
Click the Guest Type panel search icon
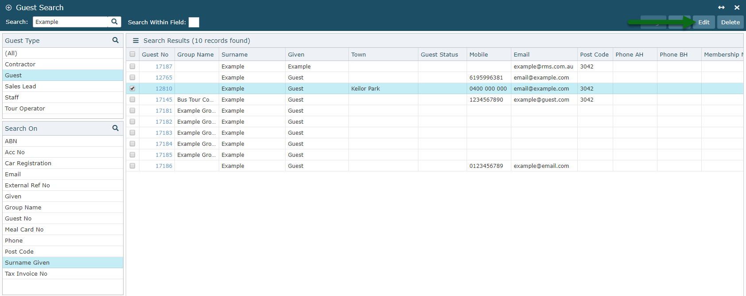(x=116, y=40)
